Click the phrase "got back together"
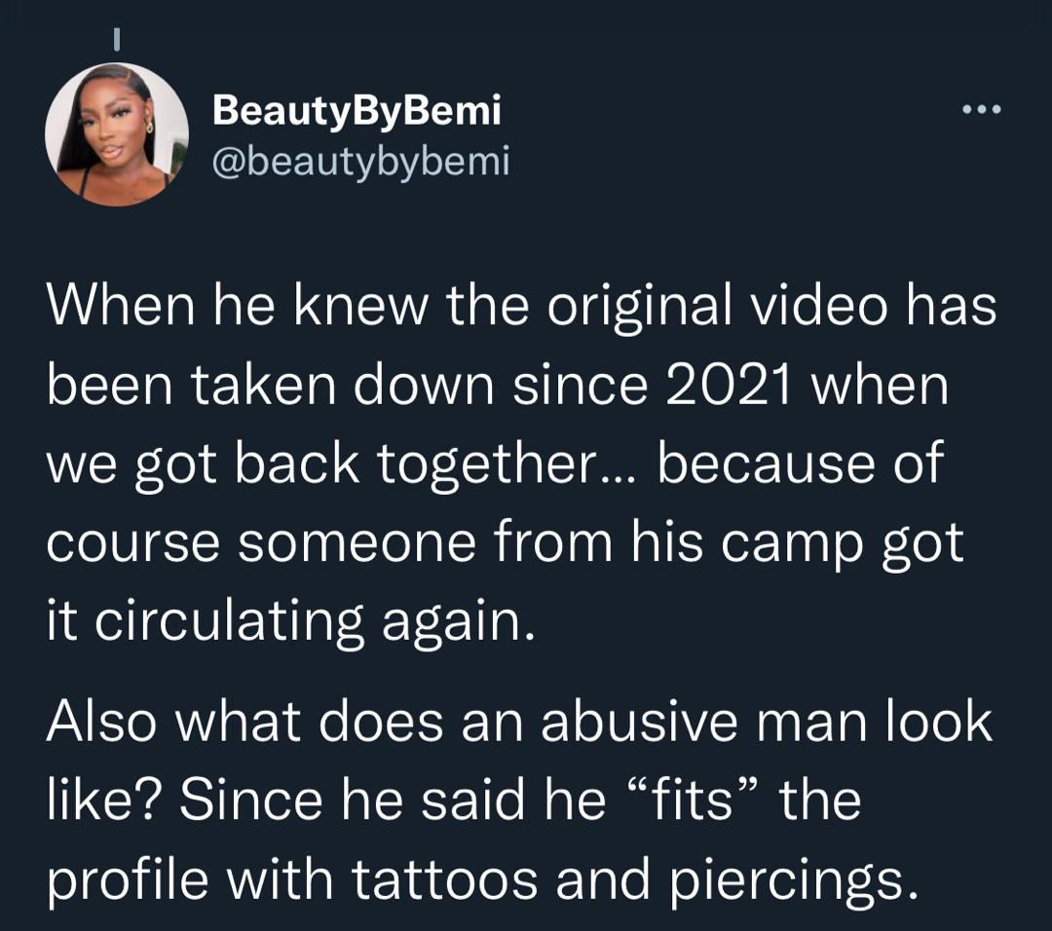The height and width of the screenshot is (931, 1052). click(392, 464)
